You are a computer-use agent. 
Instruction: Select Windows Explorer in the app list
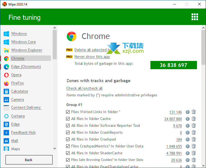point(27,50)
